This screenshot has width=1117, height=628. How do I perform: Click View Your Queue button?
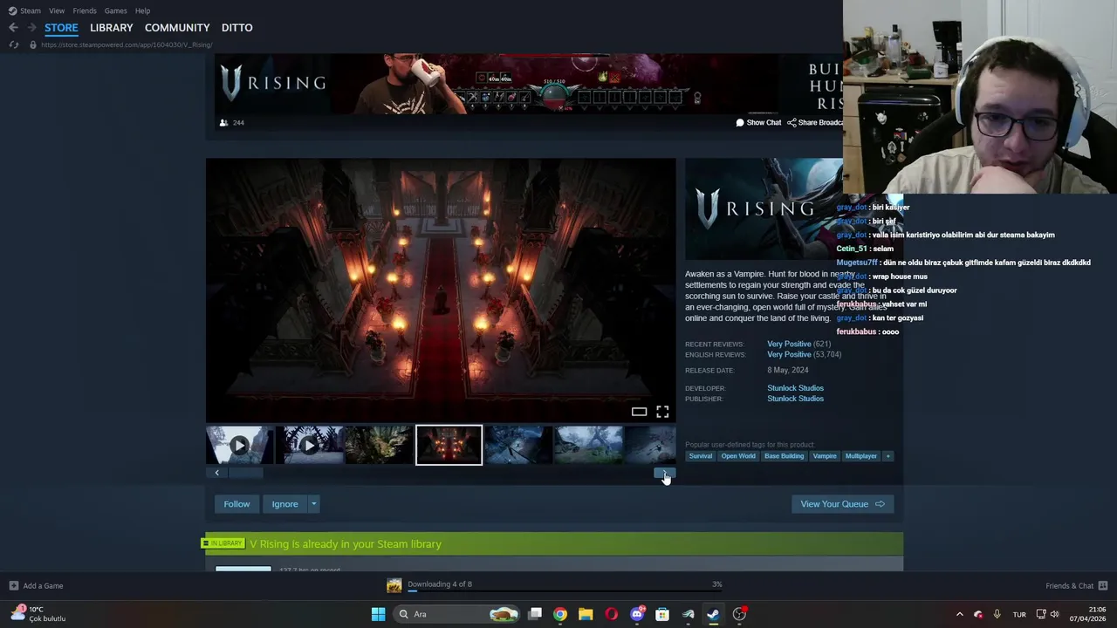click(x=842, y=504)
